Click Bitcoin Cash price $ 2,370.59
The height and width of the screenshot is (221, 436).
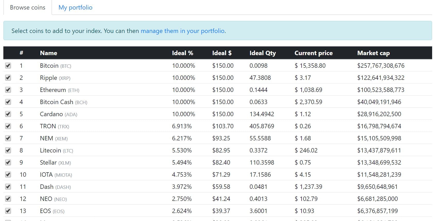pos(308,102)
